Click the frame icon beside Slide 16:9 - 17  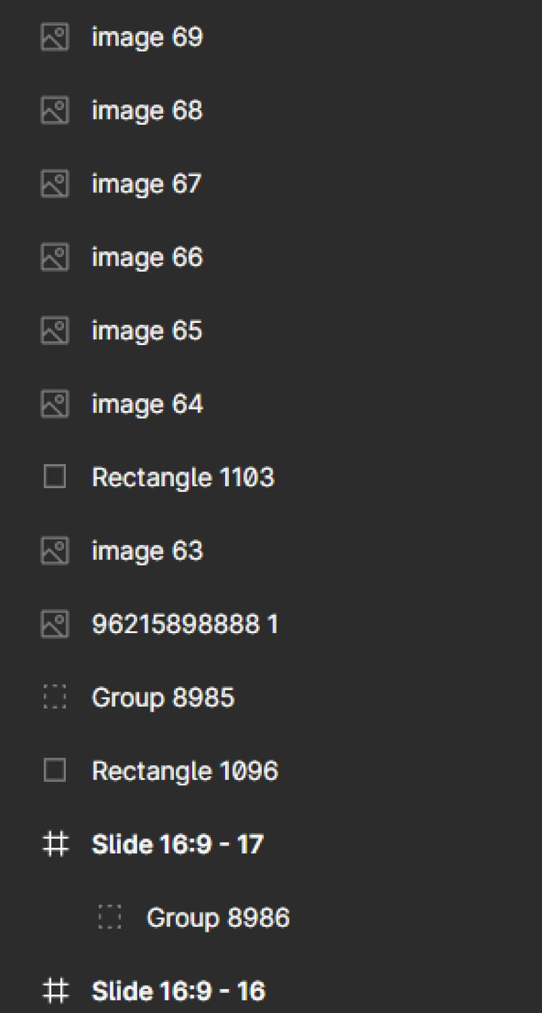pyautogui.click(x=55, y=844)
